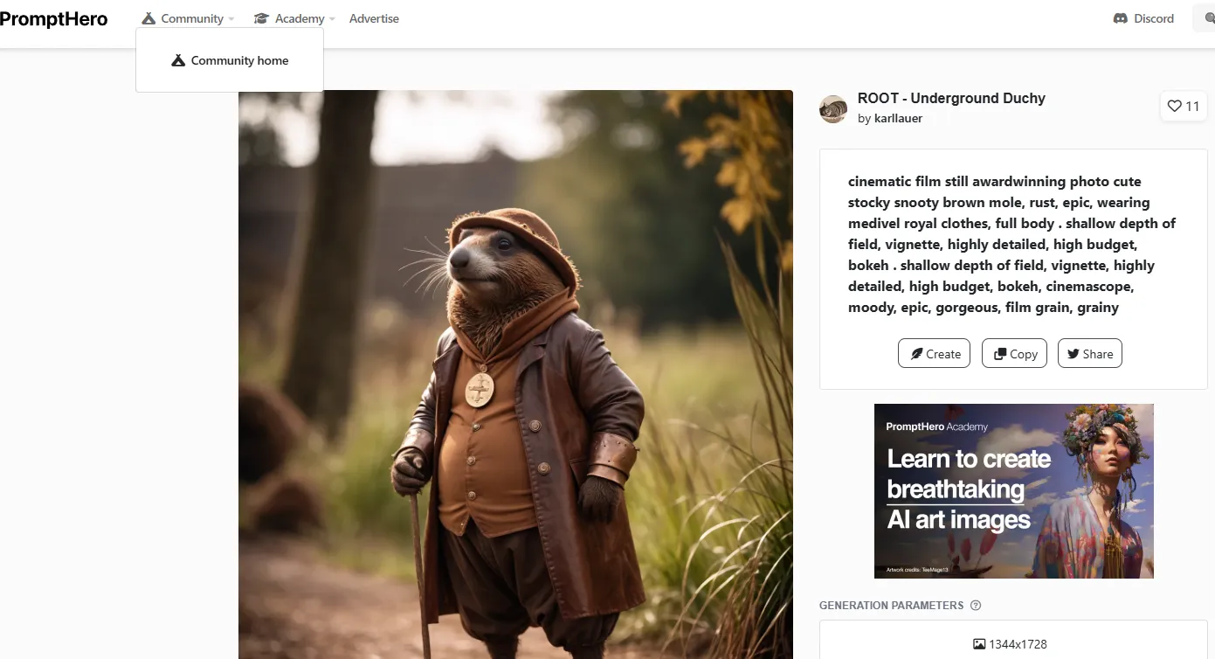1215x659 pixels.
Task: Click the PromptHero logo
Action: [x=53, y=18]
